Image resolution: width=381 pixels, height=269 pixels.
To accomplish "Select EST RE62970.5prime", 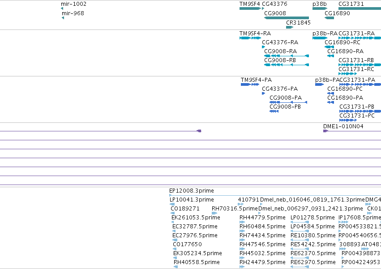I will tap(313, 262).
